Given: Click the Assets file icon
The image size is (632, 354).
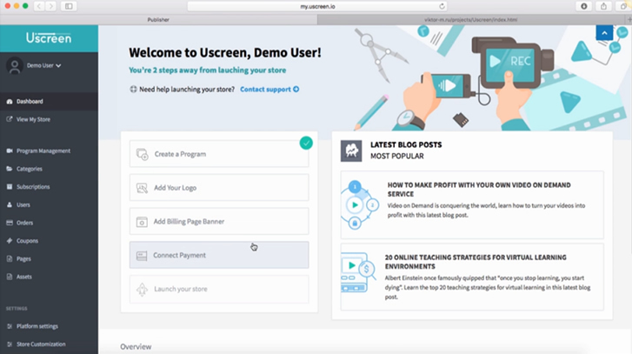Looking at the screenshot, I should click(10, 277).
